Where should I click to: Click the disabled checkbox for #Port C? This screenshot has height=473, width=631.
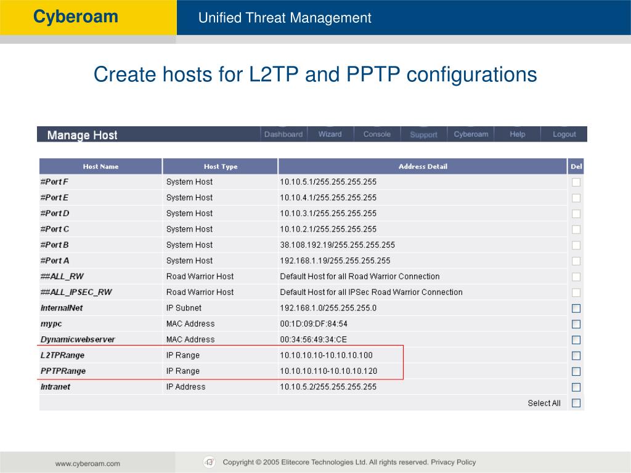(x=576, y=229)
